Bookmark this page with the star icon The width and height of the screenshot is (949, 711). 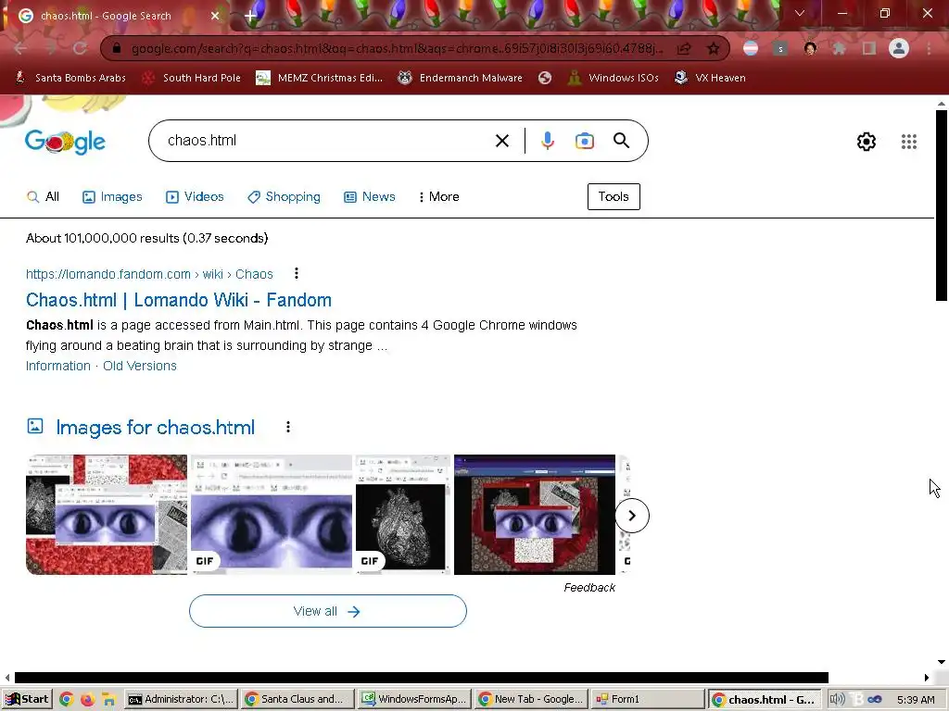(x=713, y=48)
